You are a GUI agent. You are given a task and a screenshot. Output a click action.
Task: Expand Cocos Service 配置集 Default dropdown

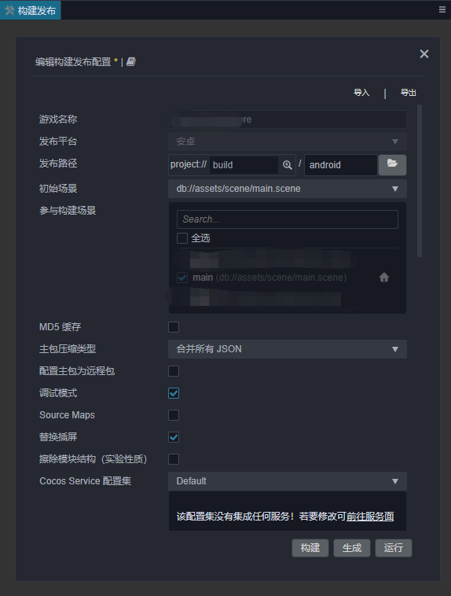288,481
